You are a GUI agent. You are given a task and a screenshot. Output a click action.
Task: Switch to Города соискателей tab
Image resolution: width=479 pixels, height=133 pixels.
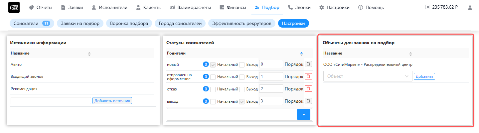point(180,23)
